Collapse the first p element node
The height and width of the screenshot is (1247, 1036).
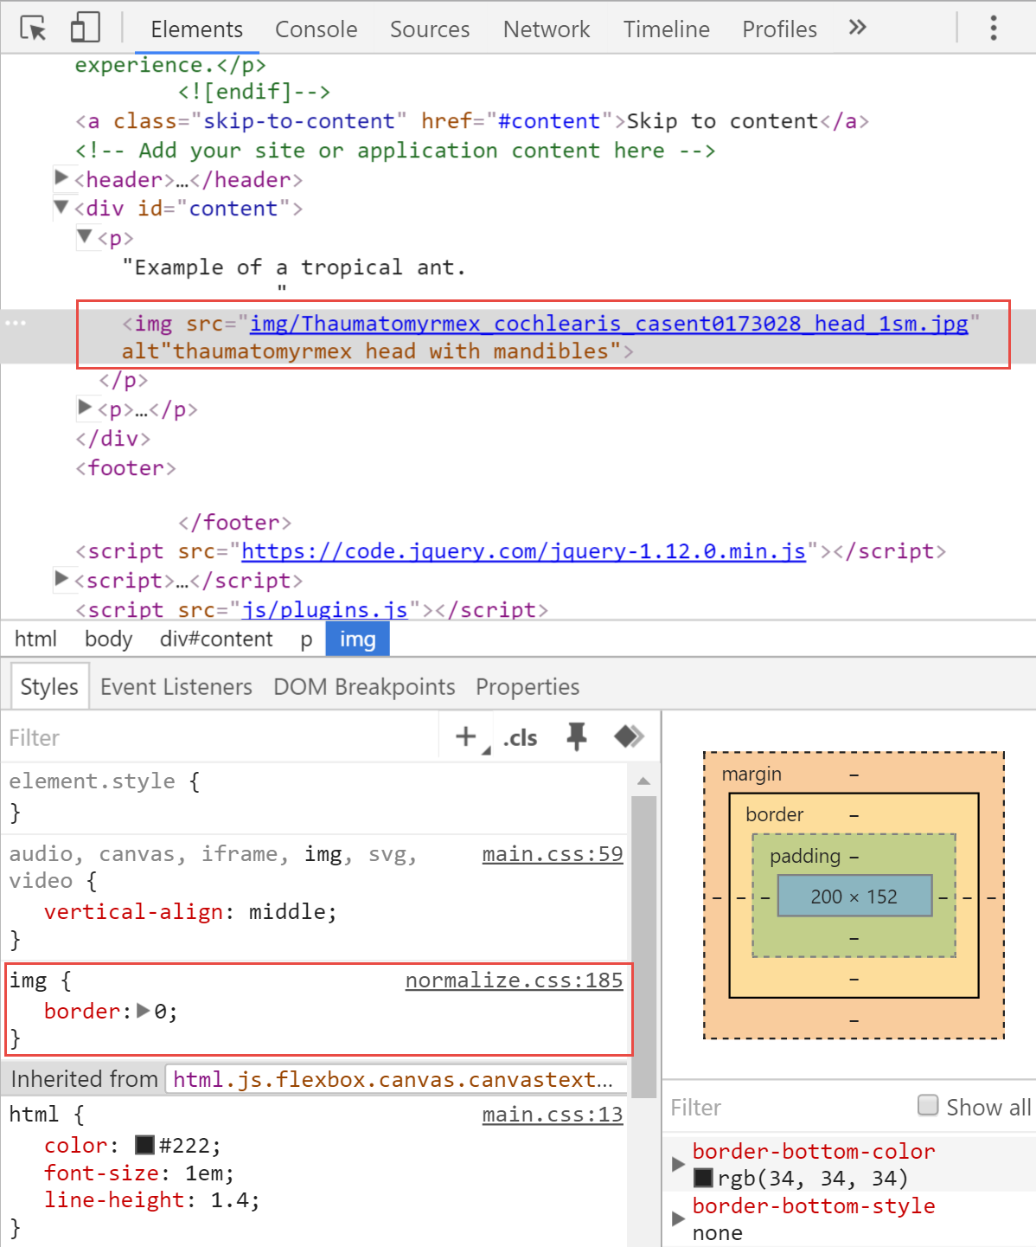click(x=85, y=235)
